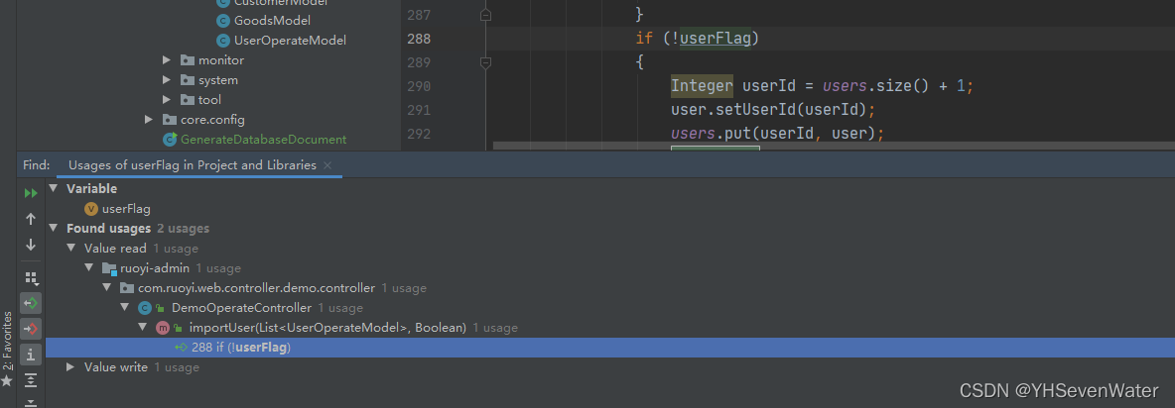Collapse the Found usages node
The width and height of the screenshot is (1175, 408).
tap(53, 228)
